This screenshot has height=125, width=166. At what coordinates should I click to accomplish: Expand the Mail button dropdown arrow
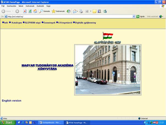coord(78,11)
